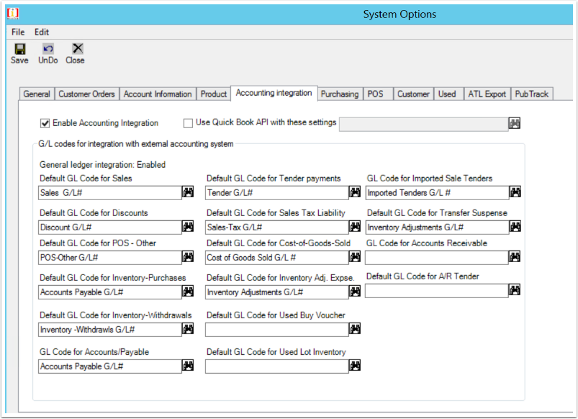Viewport: 578px width, 419px height.
Task: Open the lookup for GL Code for Imported Sale Tenders
Action: (515, 192)
